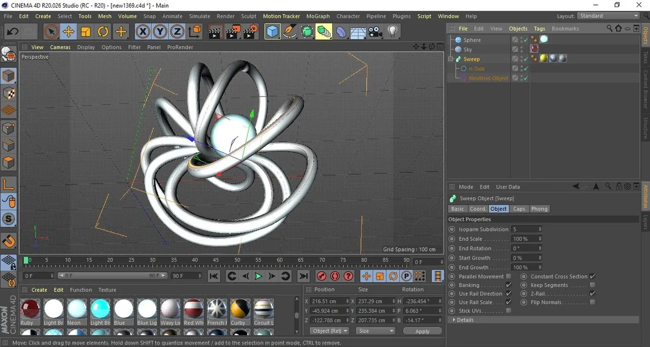This screenshot has width=650, height=347.
Task: Open the MoGraph menu
Action: [x=318, y=16]
